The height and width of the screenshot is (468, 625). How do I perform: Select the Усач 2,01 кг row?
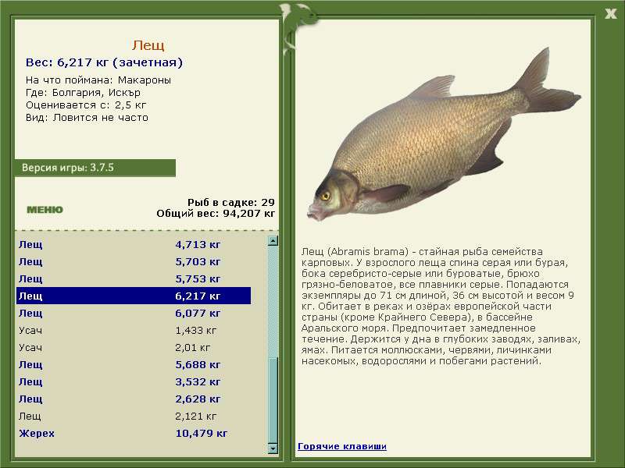coord(134,347)
